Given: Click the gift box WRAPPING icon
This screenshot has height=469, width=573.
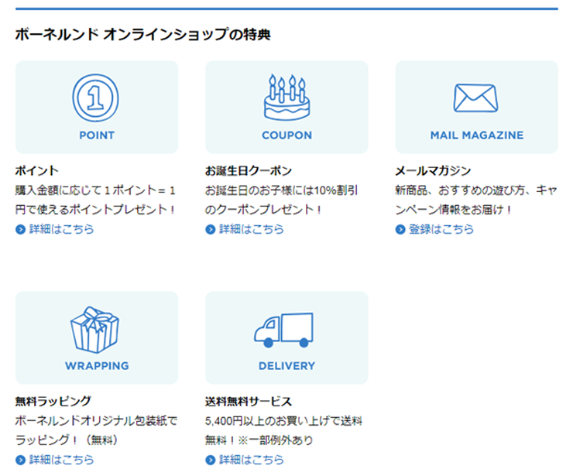Looking at the screenshot, I should pos(96,329).
